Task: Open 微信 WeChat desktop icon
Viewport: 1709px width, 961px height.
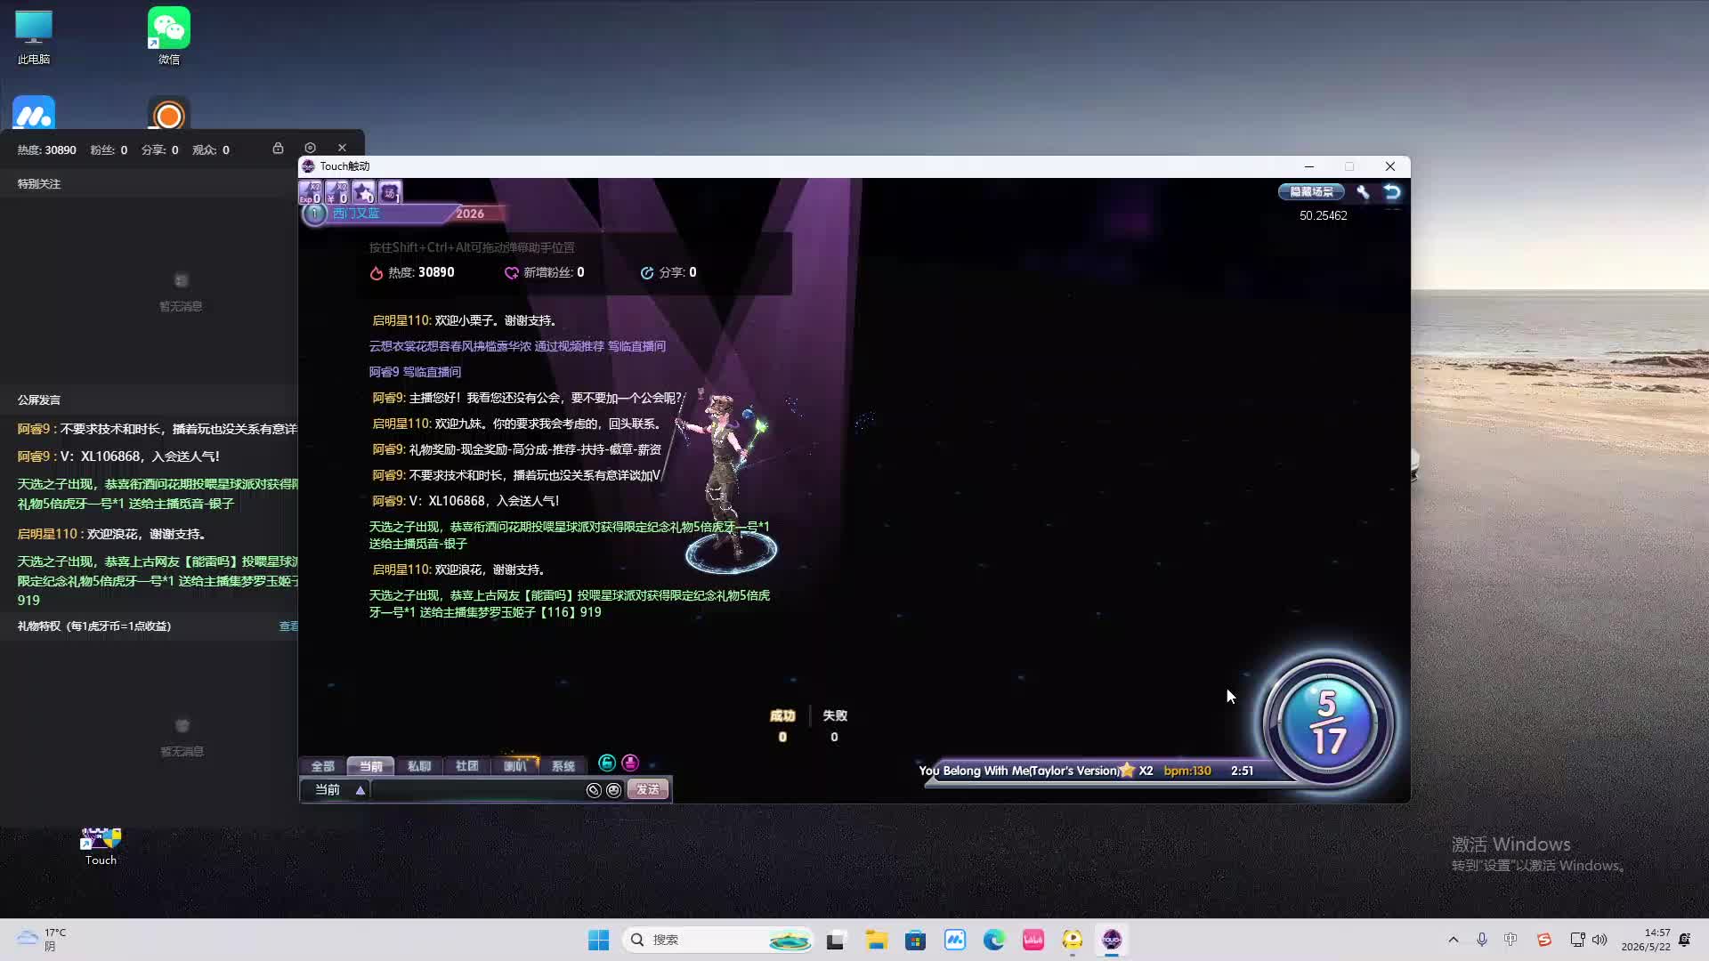Action: (169, 37)
